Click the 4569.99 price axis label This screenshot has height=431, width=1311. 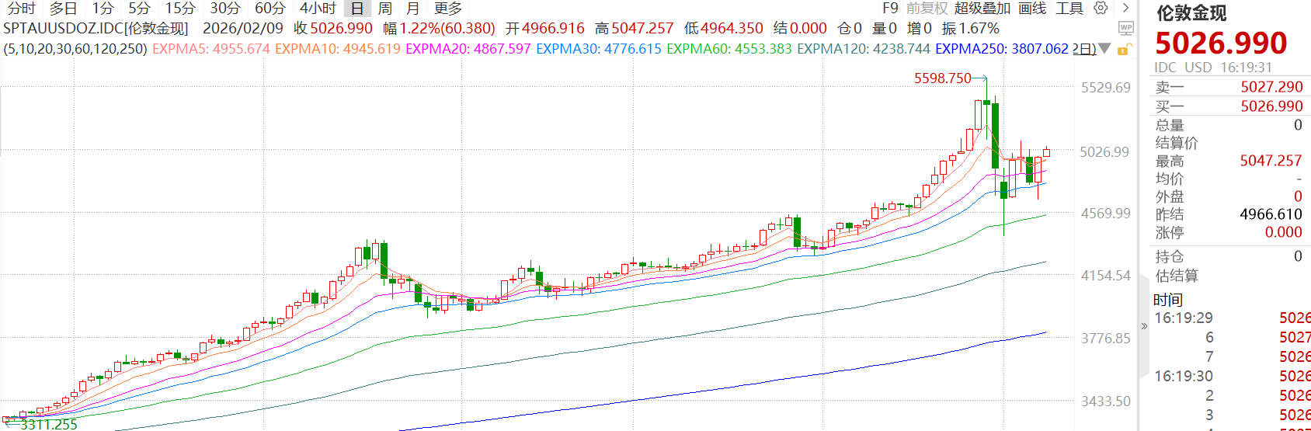point(1106,214)
